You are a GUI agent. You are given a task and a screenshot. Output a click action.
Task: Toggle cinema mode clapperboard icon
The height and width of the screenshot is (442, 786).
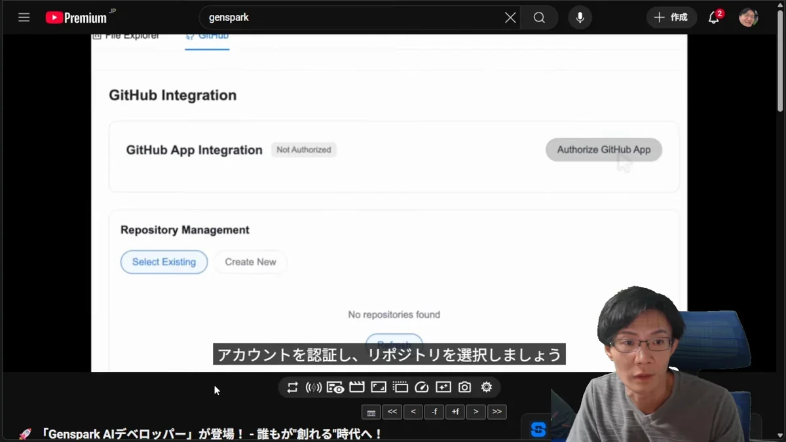click(x=357, y=388)
